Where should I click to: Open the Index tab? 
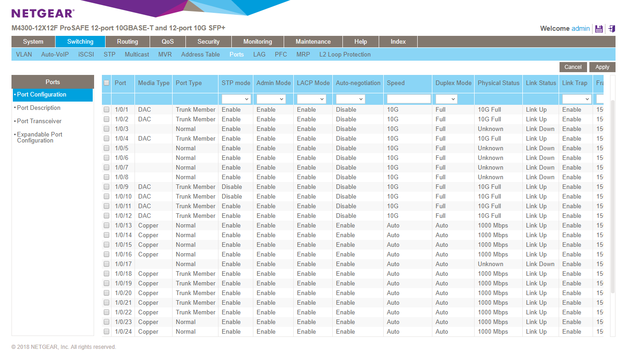coord(398,41)
